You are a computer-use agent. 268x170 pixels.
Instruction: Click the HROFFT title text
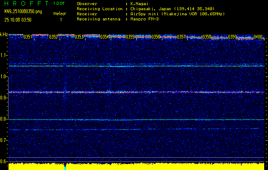coord(25,3)
